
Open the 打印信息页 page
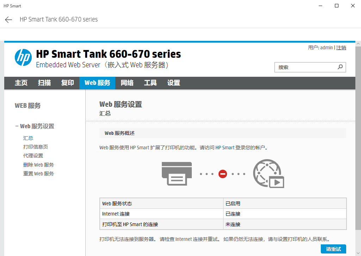pyautogui.click(x=36, y=147)
